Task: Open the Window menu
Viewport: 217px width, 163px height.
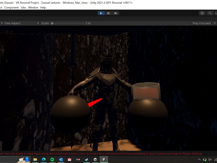Action: pyautogui.click(x=33, y=8)
